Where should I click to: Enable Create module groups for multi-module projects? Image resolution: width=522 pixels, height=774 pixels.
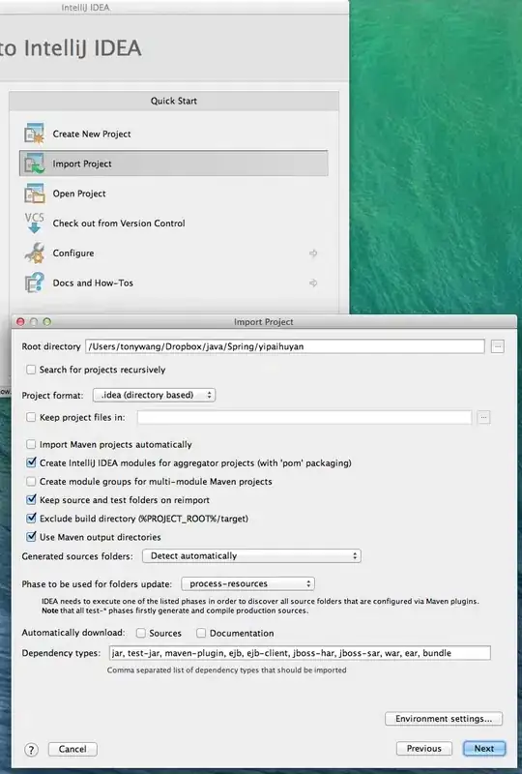point(31,481)
